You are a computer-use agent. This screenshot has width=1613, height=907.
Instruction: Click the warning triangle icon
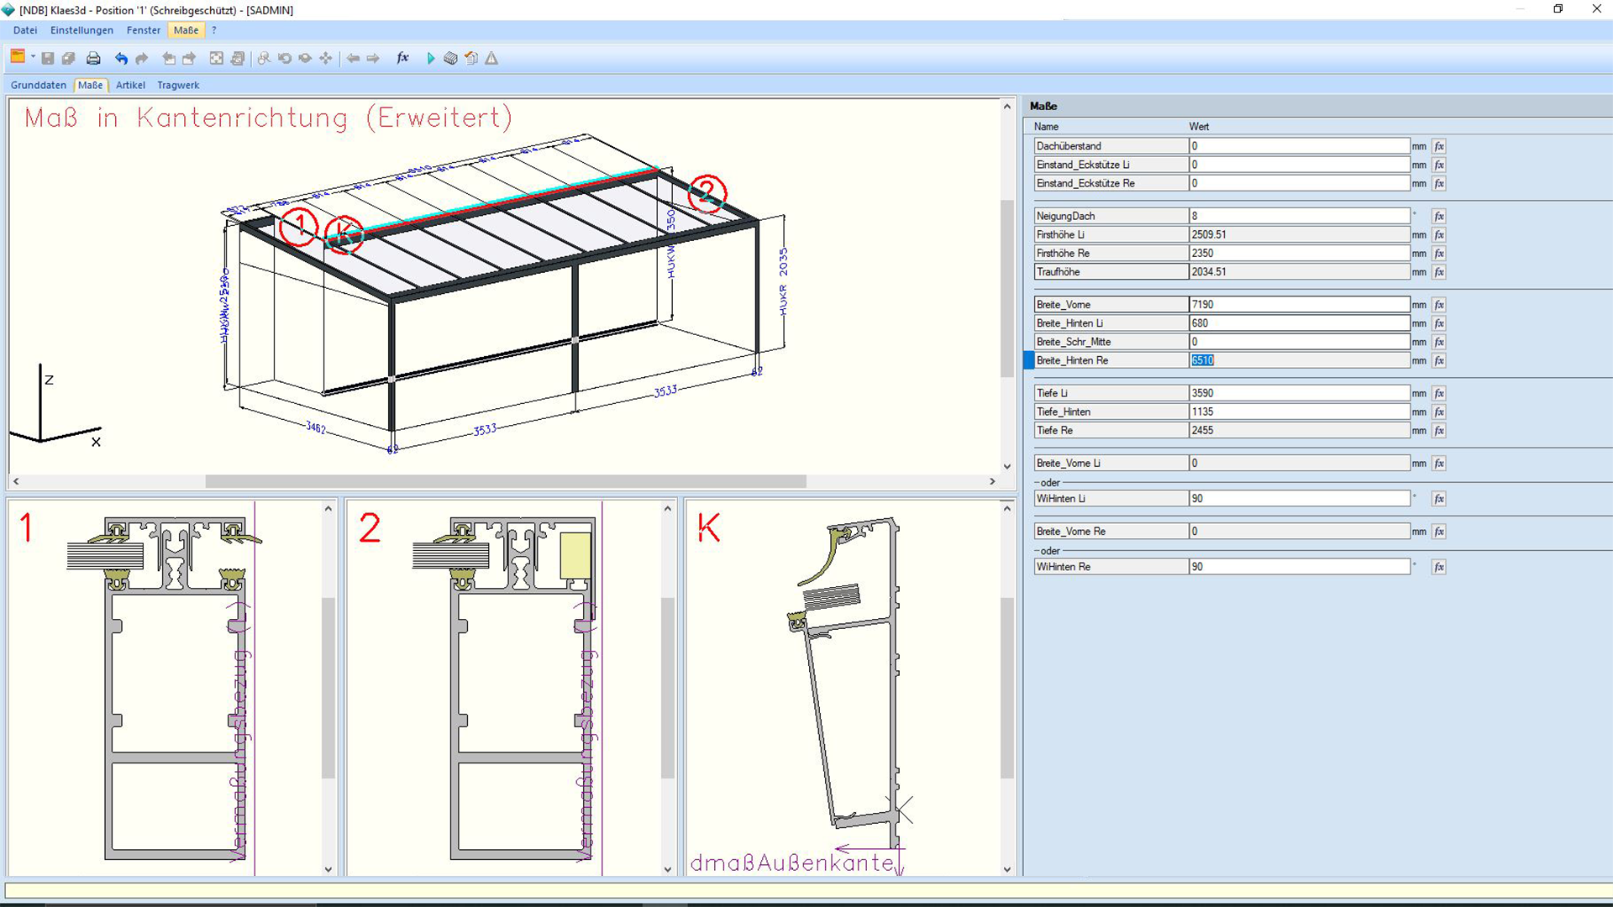pos(491,58)
